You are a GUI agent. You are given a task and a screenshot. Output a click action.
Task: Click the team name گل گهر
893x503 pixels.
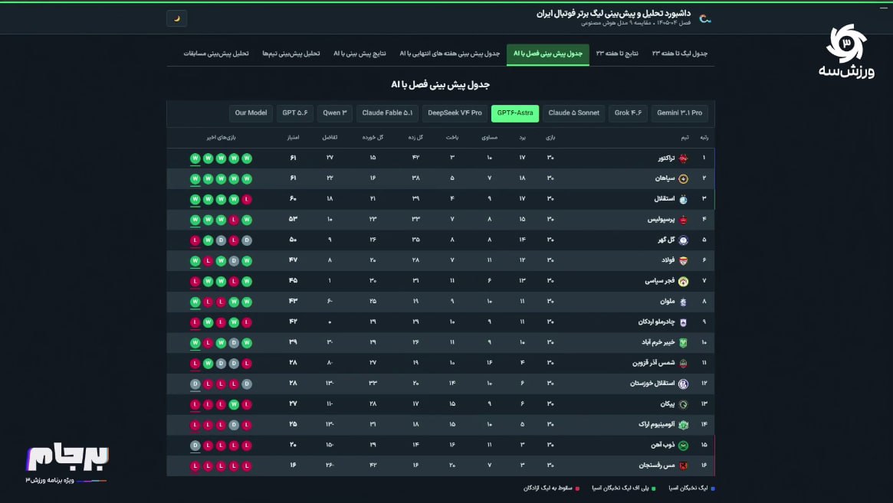tap(666, 240)
